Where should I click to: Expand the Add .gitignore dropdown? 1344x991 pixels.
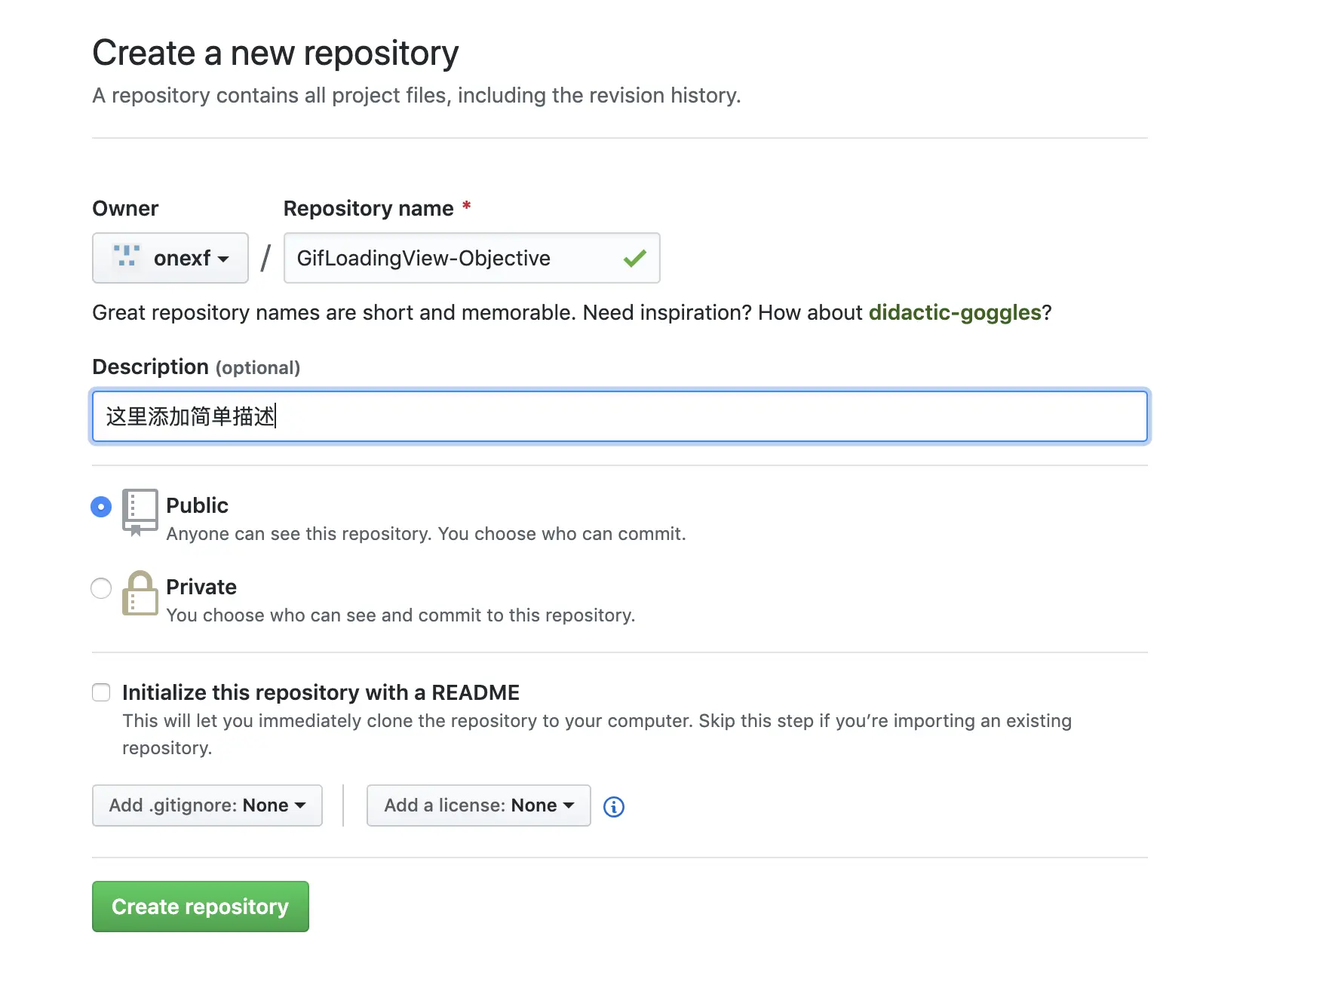pyautogui.click(x=207, y=805)
